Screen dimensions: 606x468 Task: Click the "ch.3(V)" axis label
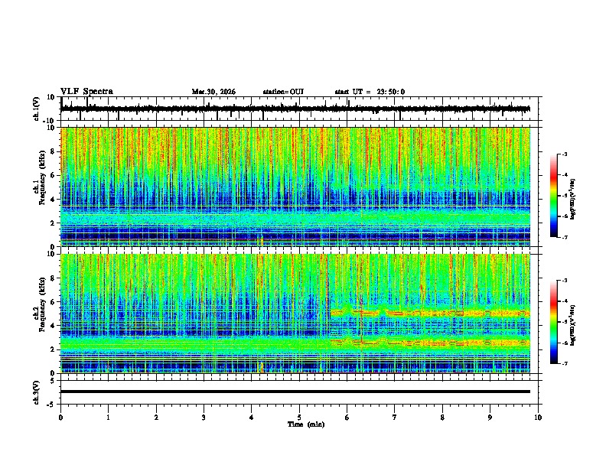pyautogui.click(x=37, y=392)
